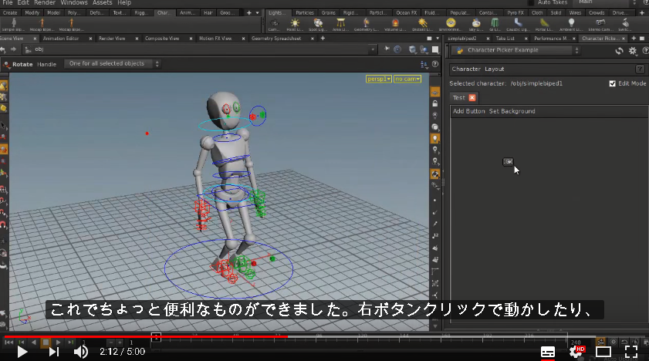Click the Distant Light shelf icon

click(x=422, y=25)
